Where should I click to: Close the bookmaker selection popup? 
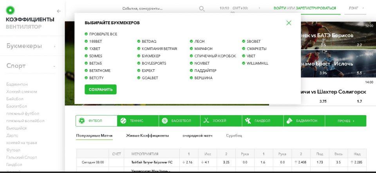[289, 23]
